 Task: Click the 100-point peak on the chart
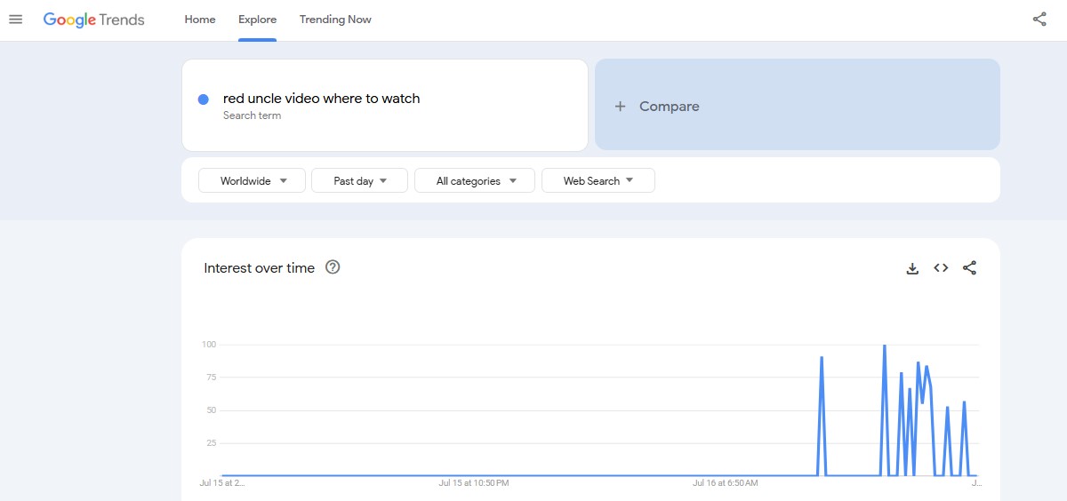[884, 345]
